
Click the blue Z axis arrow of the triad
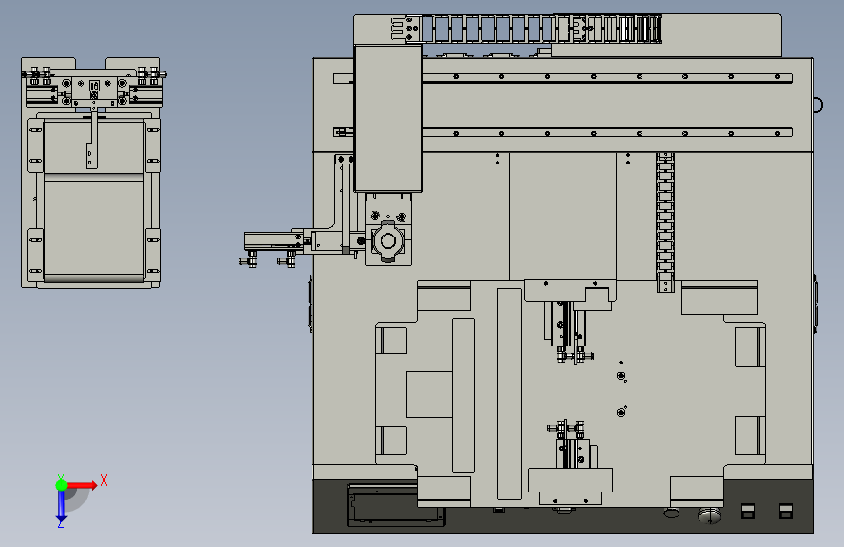[61, 505]
